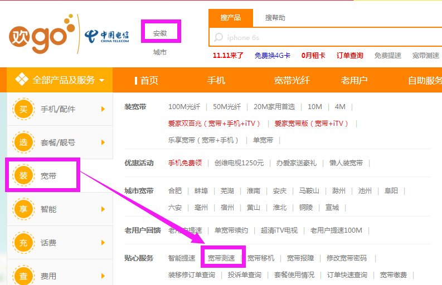Open the 宽带缴费 link
Screen dimensions: 442x285
[x=394, y=274]
